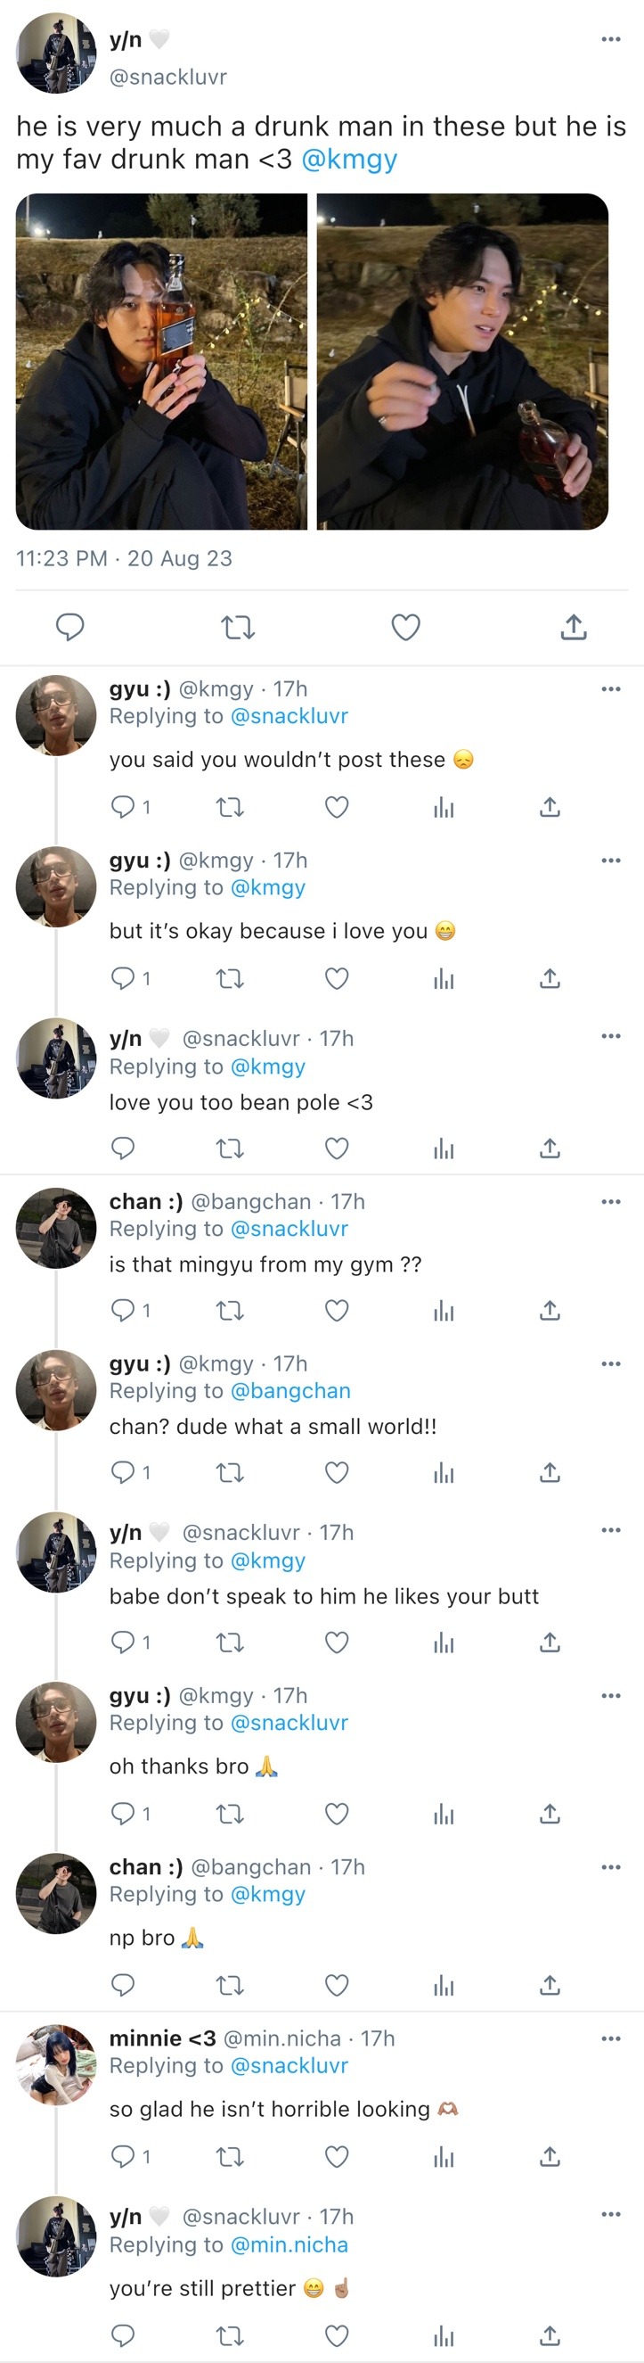The width and height of the screenshot is (644, 2363).
Task: Open minnie's profile picture
Action: tap(56, 2065)
